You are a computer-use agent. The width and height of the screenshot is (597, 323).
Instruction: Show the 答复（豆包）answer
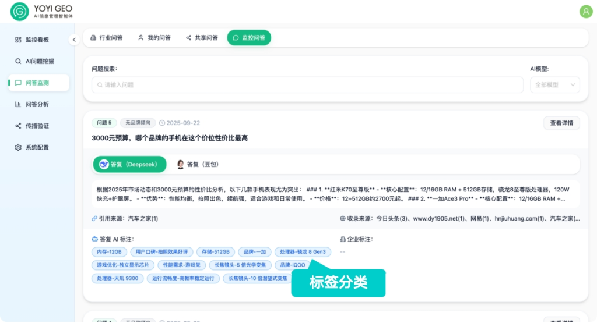pos(198,165)
